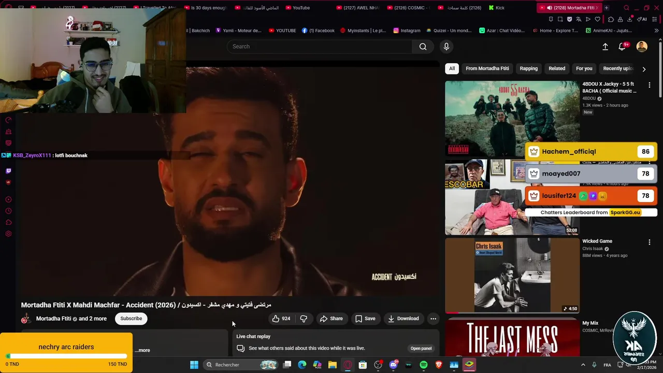The image size is (663, 373).
Task: Open Twitch icon in browser sidebar
Action: pos(8,171)
